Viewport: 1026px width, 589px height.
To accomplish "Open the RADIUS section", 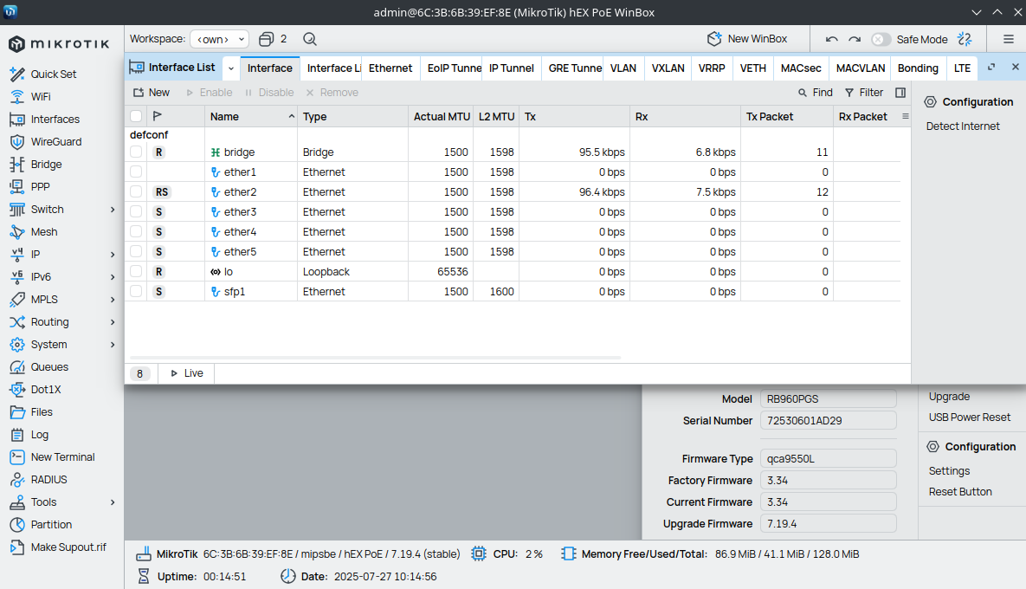I will pyautogui.click(x=48, y=480).
